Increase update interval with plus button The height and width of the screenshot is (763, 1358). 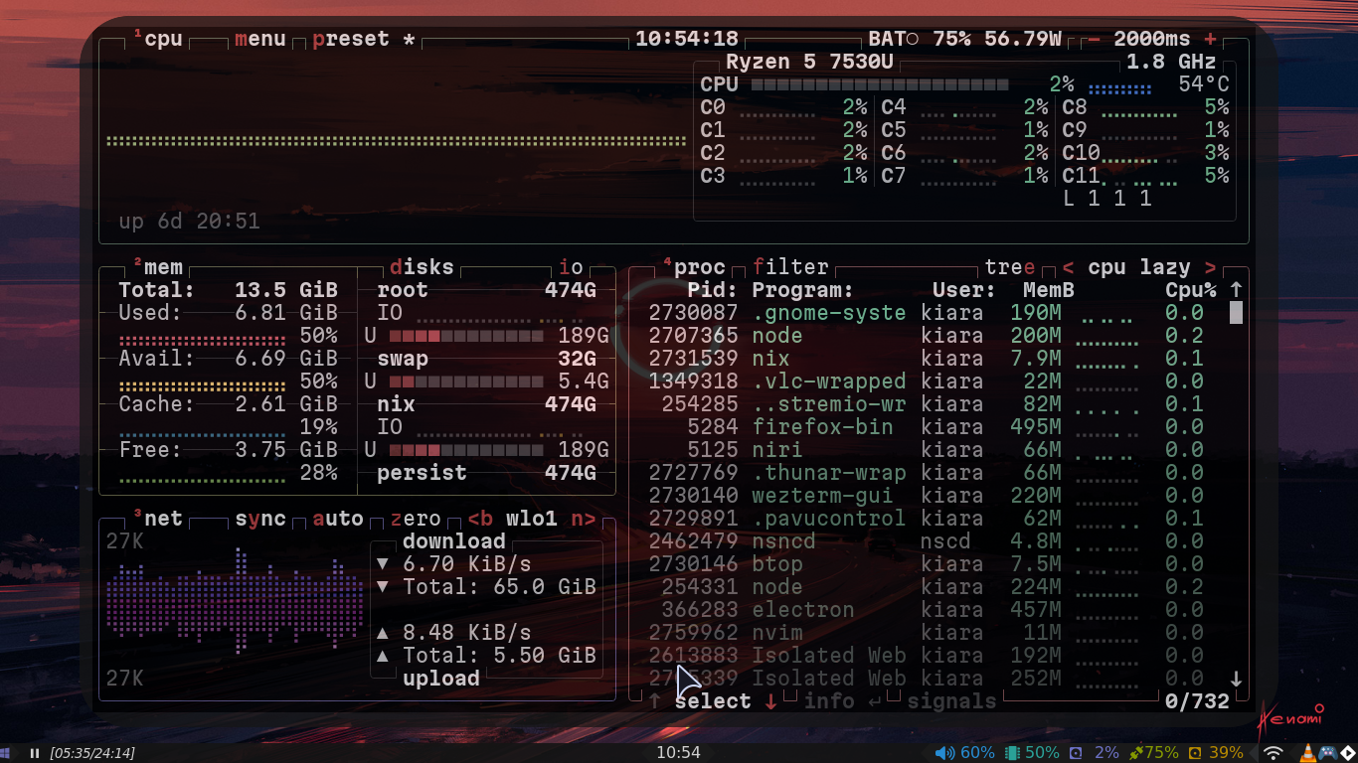coord(1210,40)
